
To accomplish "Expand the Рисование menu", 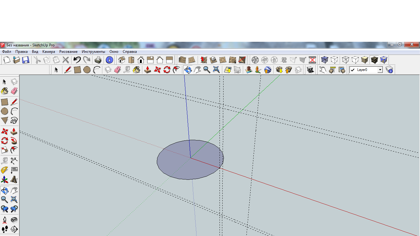I will [x=68, y=52].
